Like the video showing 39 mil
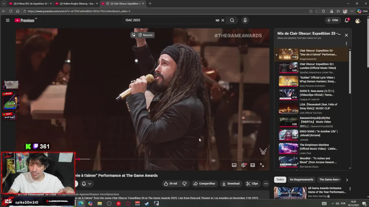 click(170, 183)
